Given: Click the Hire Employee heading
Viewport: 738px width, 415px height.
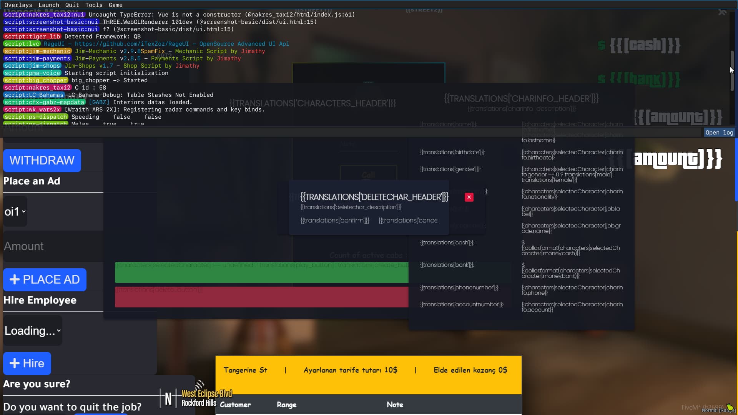Looking at the screenshot, I should point(40,300).
